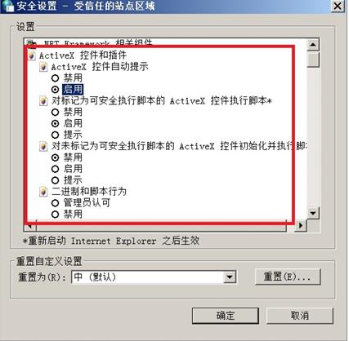This screenshot has height=341, width=349.
Task: Click horizontal scroll right arrow of list
Action: (x=301, y=225)
